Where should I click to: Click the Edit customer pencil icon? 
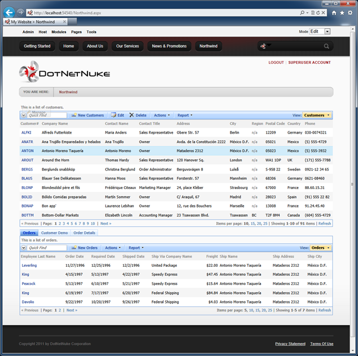pyautogui.click(x=113, y=115)
